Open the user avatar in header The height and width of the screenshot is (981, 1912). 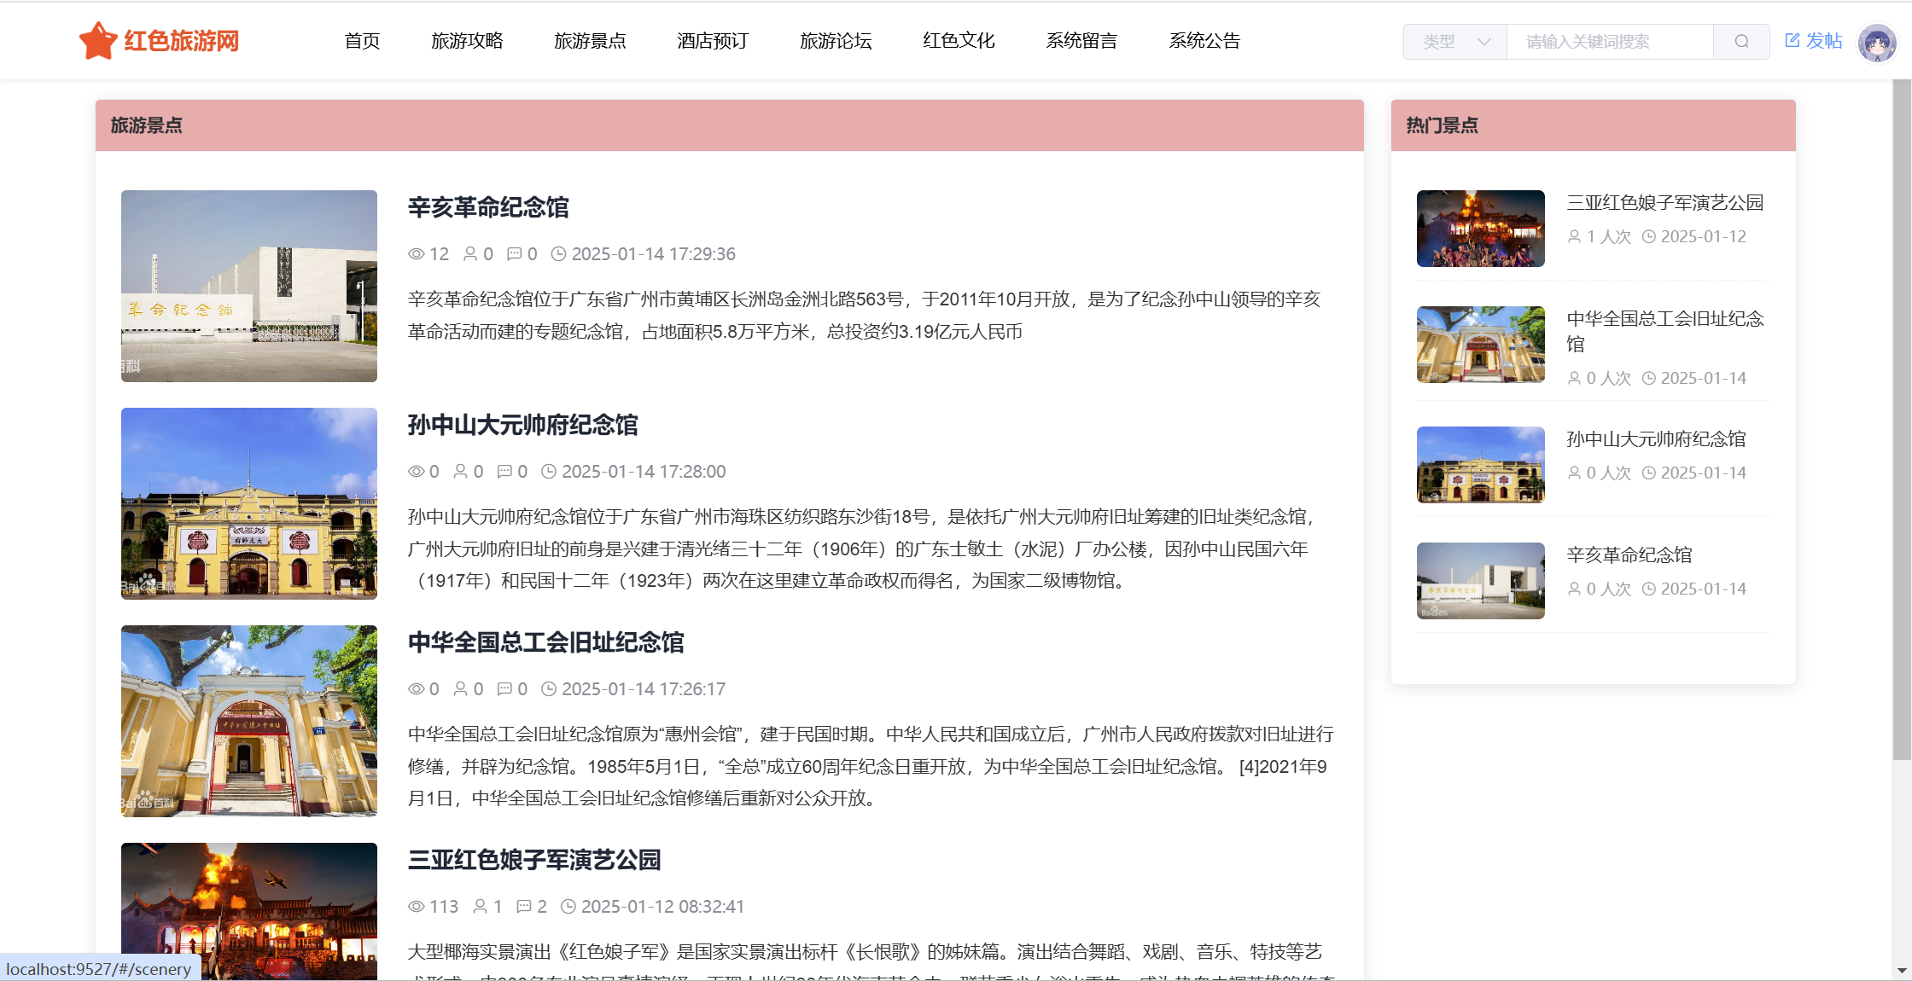[1876, 42]
